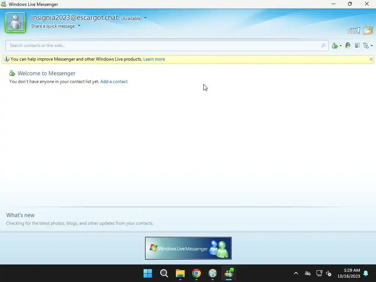
Task: Open taskbar Search magnifier
Action: (x=164, y=273)
